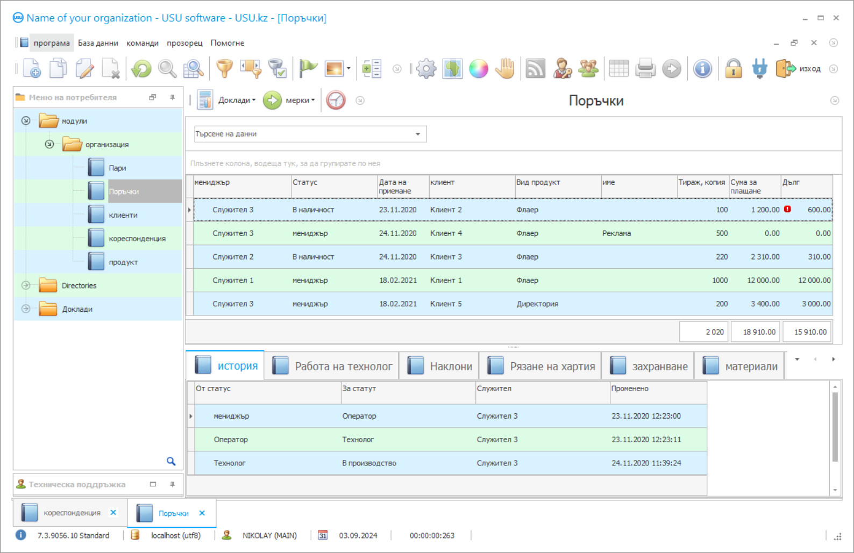Open клиенти module in the tree
Image resolution: width=854 pixels, height=553 pixels.
click(x=123, y=215)
